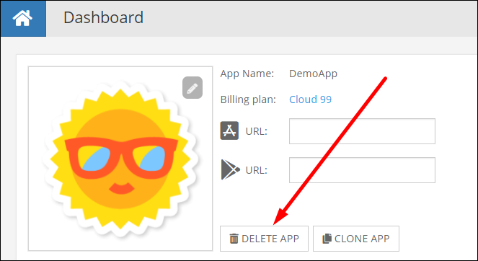Open the Cloud 99 billing plan link
This screenshot has height=261, width=478.
tap(310, 99)
